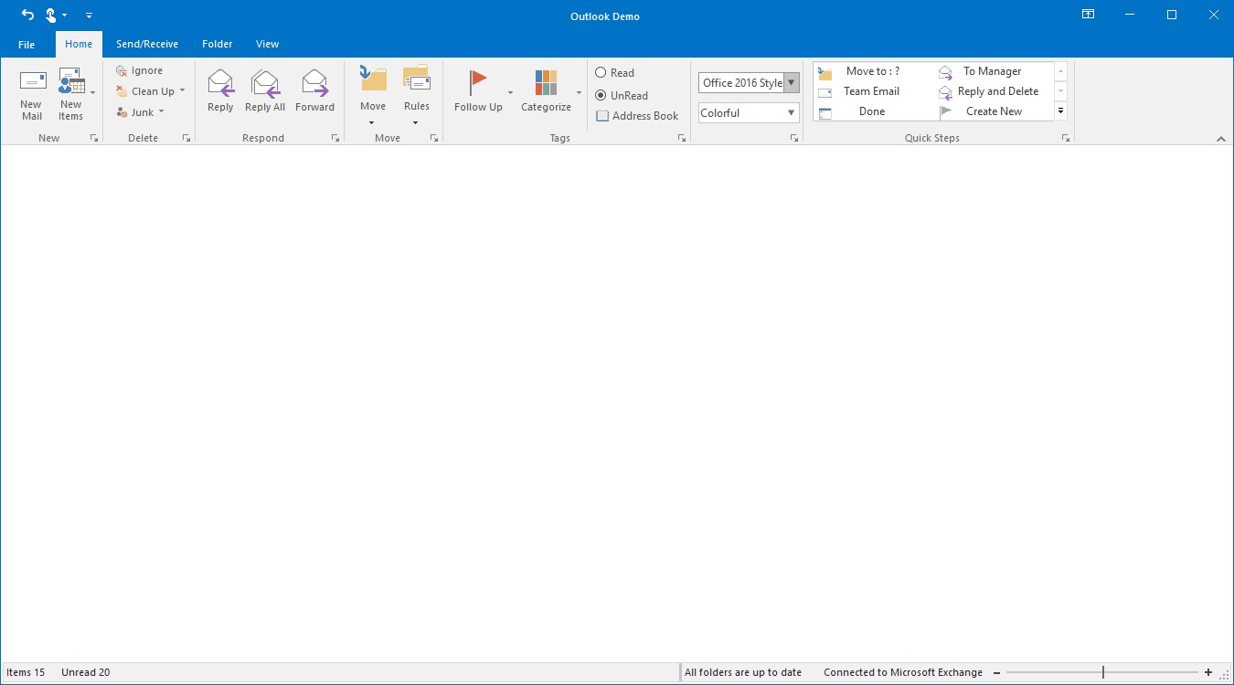This screenshot has width=1234, height=685.
Task: Open the Address Book
Action: tap(637, 116)
